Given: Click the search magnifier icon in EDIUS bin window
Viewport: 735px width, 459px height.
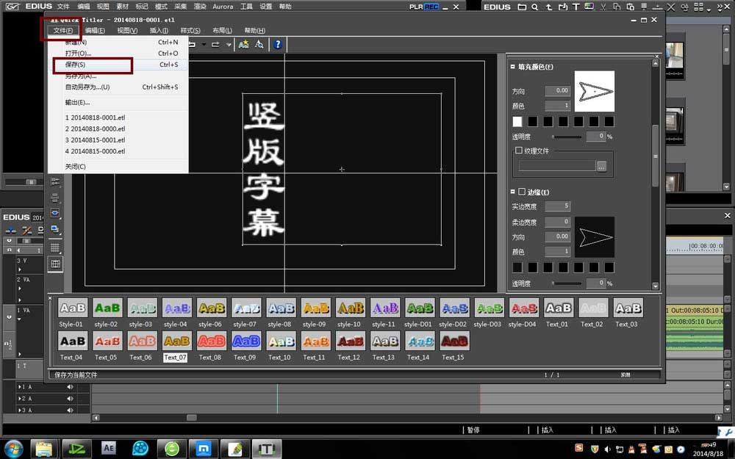Looking at the screenshot, I should [x=535, y=7].
